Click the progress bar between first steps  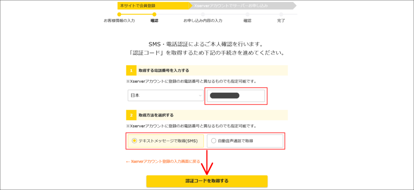tap(137, 14)
